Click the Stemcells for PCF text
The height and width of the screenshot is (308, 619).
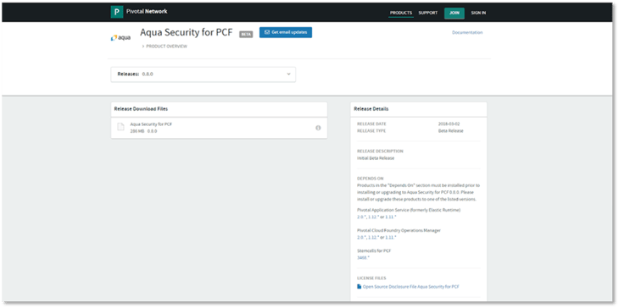(x=374, y=250)
